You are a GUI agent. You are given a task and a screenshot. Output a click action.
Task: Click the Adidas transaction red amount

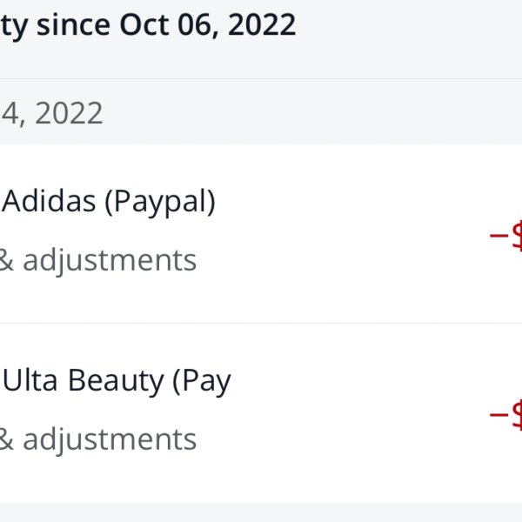coord(505,236)
